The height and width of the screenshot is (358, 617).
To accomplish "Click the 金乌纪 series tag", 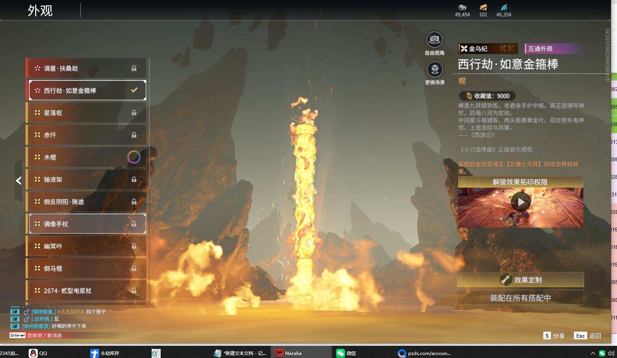I will tap(488, 48).
